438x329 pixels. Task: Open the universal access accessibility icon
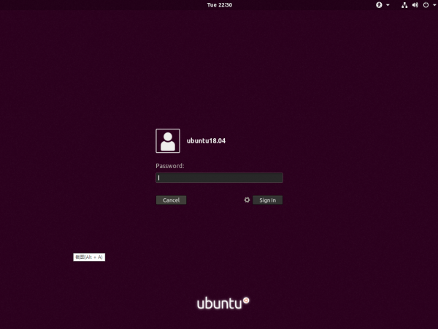[379, 5]
